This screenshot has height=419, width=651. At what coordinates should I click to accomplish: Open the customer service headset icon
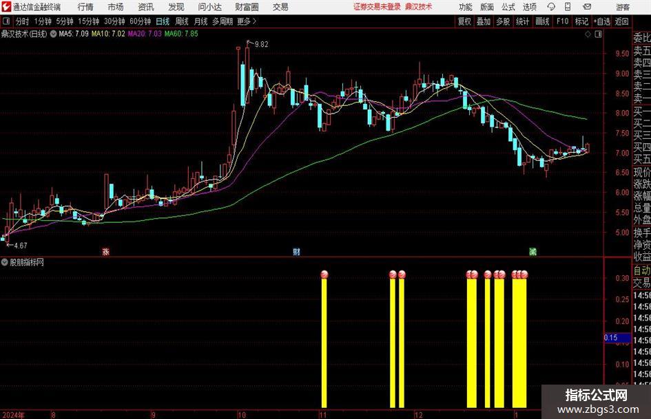(551, 7)
